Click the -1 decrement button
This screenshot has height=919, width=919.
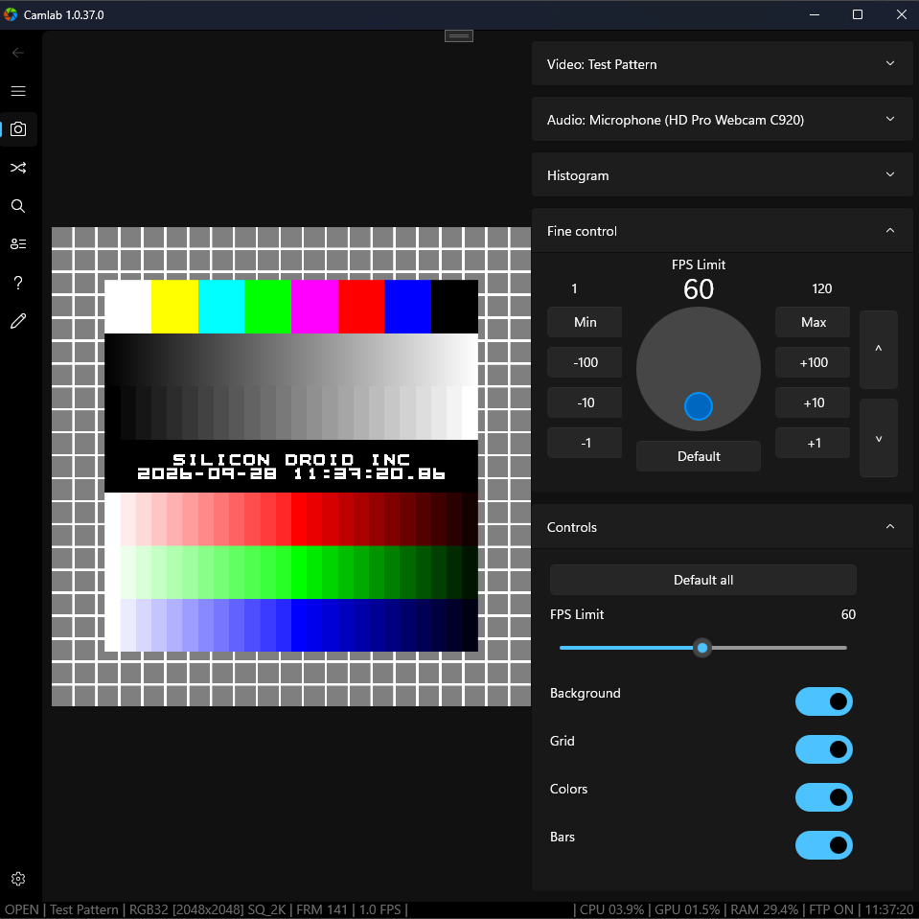(x=585, y=443)
